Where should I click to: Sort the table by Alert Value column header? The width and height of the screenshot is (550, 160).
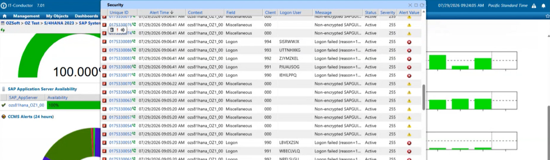(409, 12)
